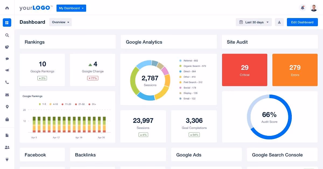Open the Search magnifier icon in sidebar

click(x=7, y=35)
